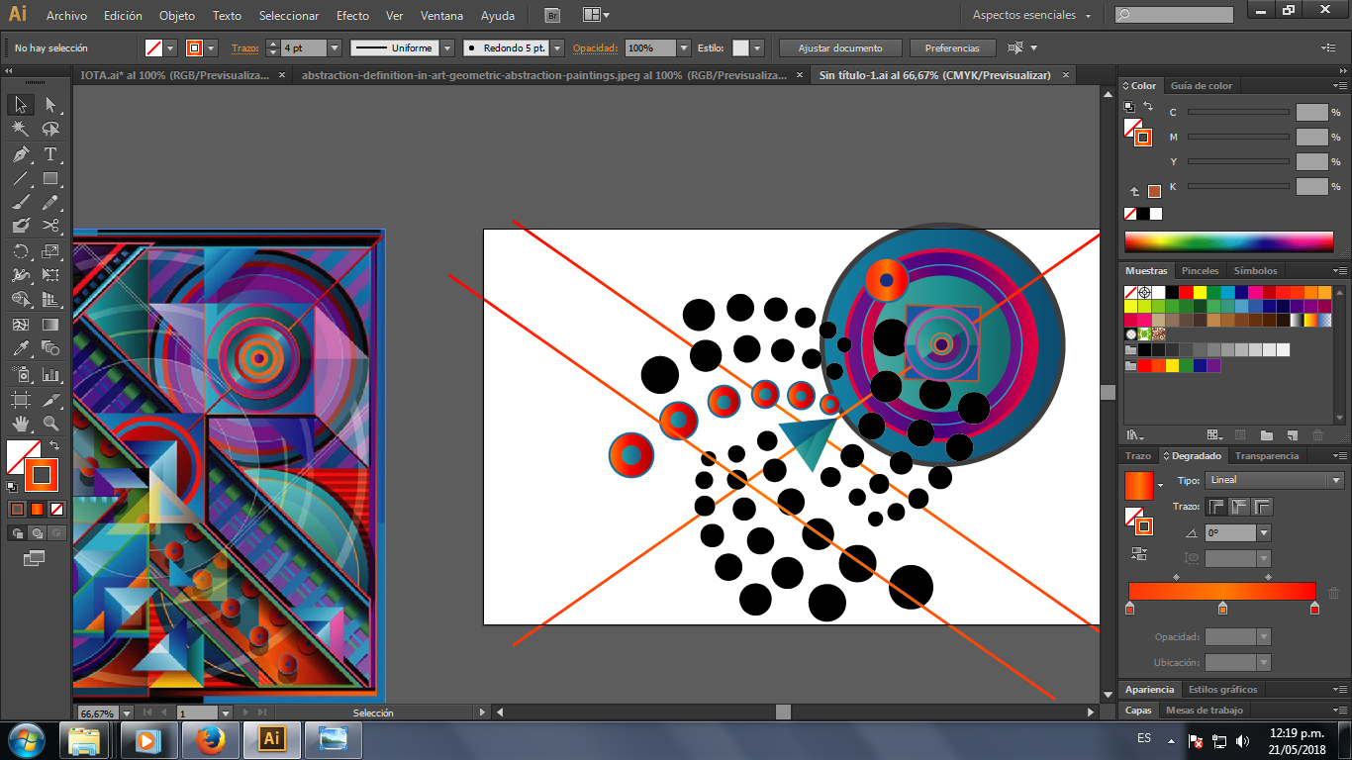Click Trazo link in control bar
This screenshot has height=760, width=1352.
[x=243, y=47]
